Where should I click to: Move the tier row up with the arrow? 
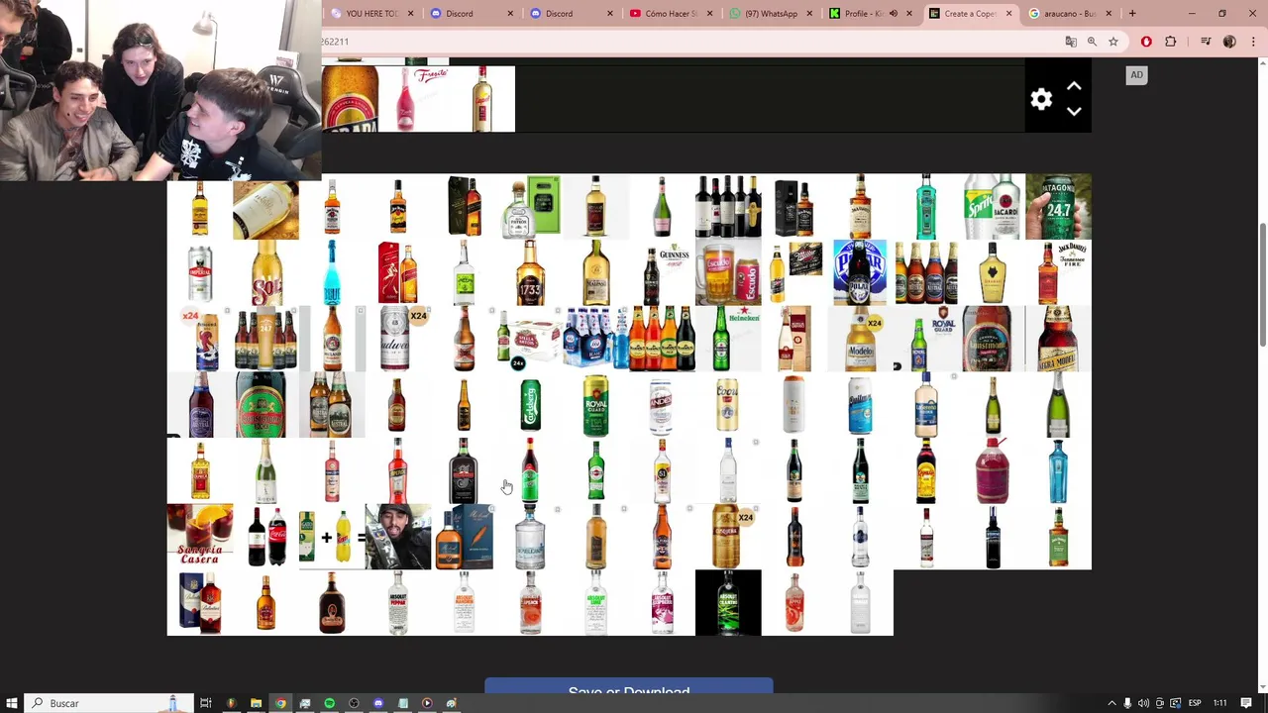pyautogui.click(x=1074, y=86)
